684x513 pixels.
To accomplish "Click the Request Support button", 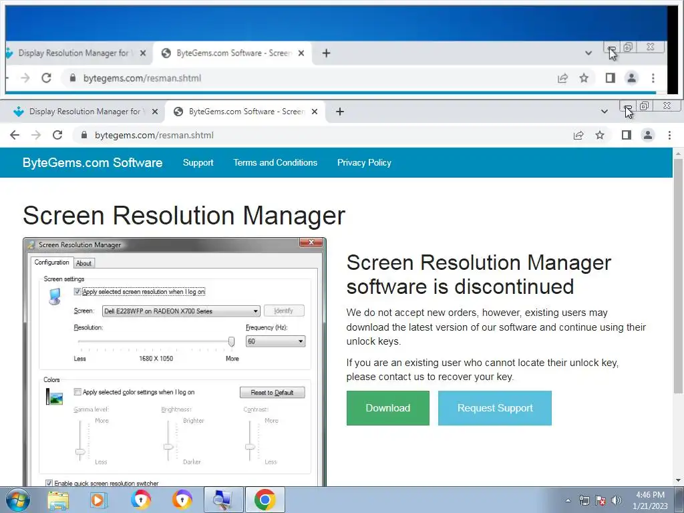I will pos(495,408).
